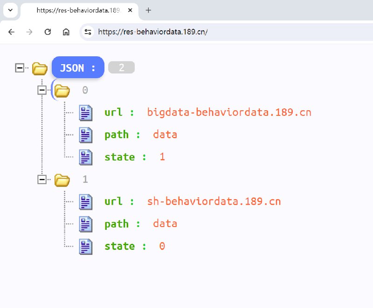Click the folder icon for item 1
This screenshot has height=308, width=373.
pos(62,180)
